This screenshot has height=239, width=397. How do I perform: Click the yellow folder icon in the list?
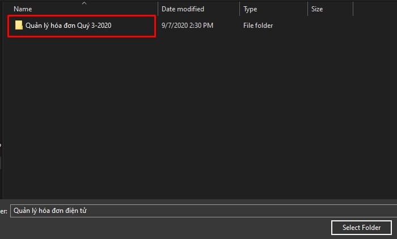pos(19,26)
